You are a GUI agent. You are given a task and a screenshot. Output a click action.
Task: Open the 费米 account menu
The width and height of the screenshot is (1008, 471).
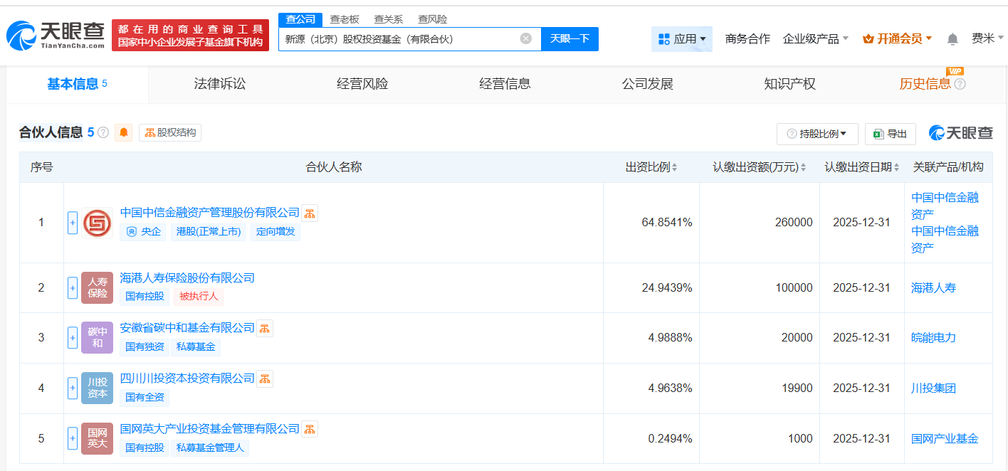point(988,39)
